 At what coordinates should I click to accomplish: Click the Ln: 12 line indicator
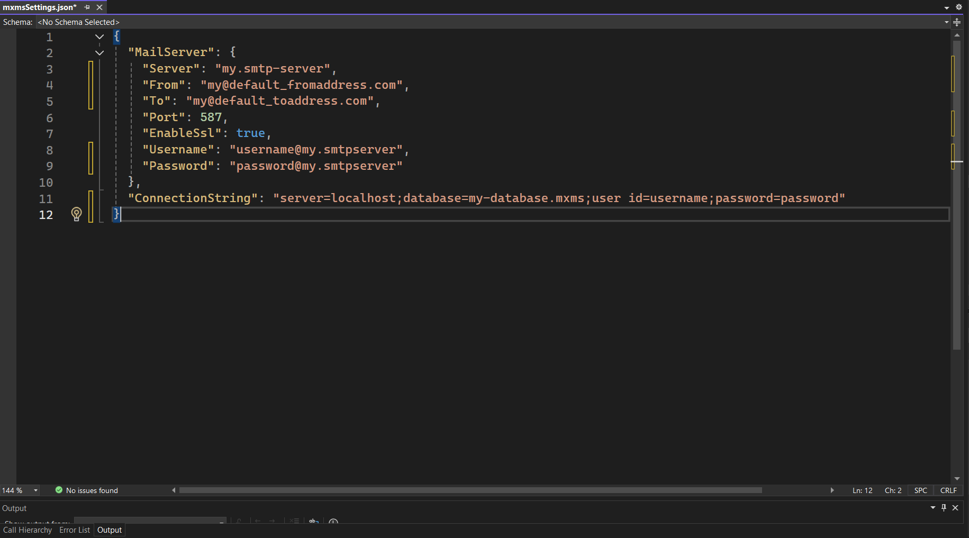862,490
